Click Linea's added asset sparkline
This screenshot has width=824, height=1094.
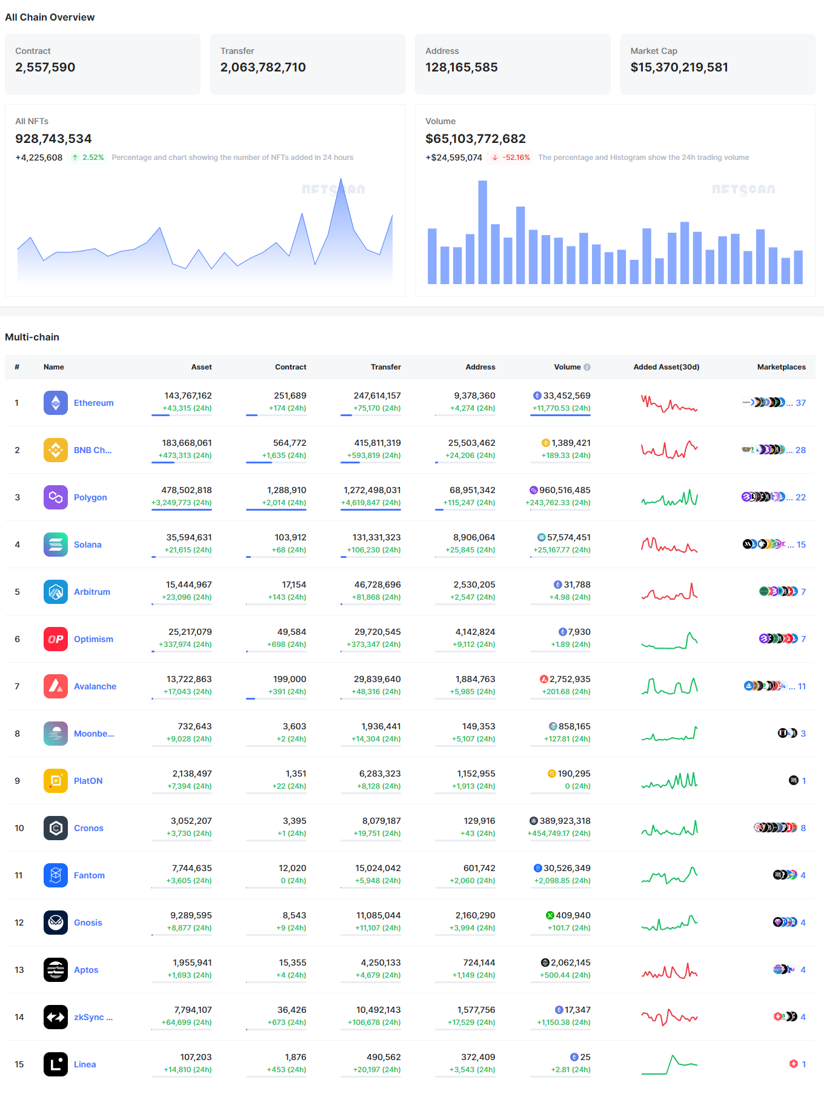(669, 1064)
